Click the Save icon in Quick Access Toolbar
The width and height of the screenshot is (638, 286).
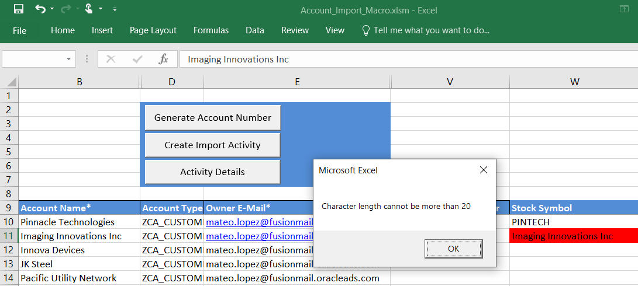(x=18, y=9)
